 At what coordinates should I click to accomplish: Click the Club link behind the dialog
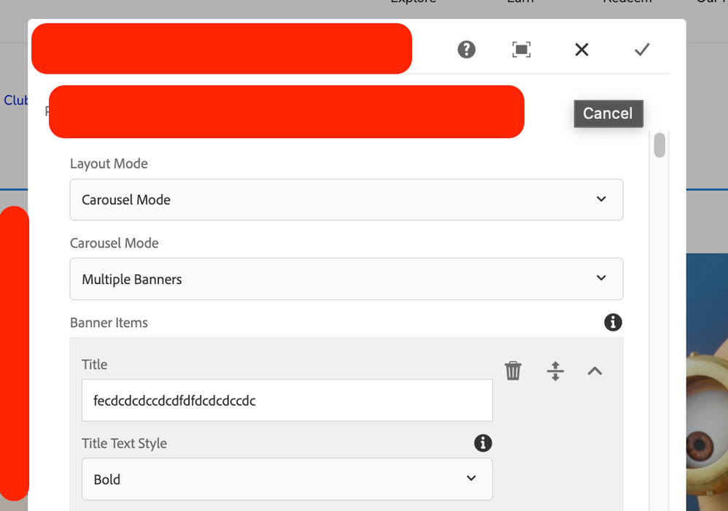tap(15, 100)
